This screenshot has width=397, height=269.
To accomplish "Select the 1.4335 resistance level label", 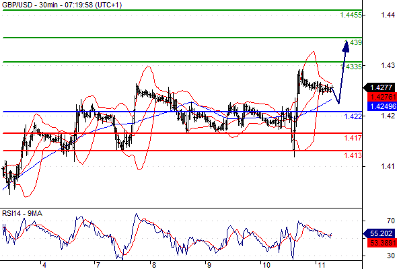I will point(351,67).
